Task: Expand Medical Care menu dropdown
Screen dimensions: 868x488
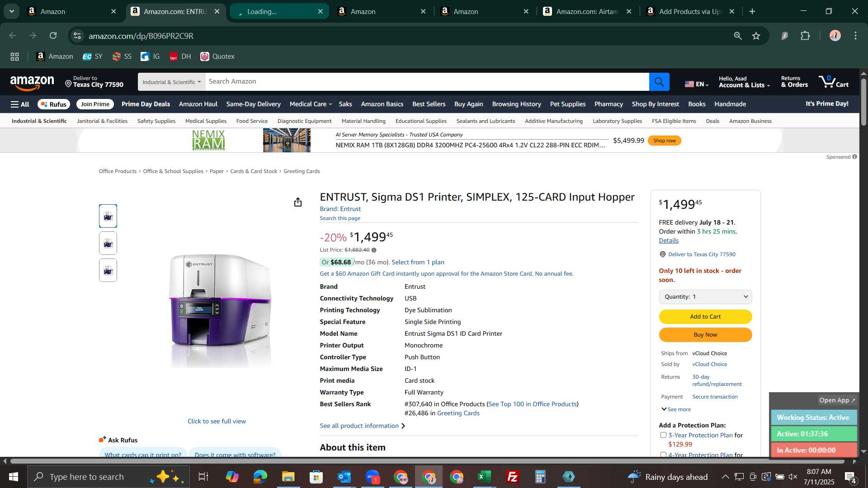Action: tap(311, 104)
